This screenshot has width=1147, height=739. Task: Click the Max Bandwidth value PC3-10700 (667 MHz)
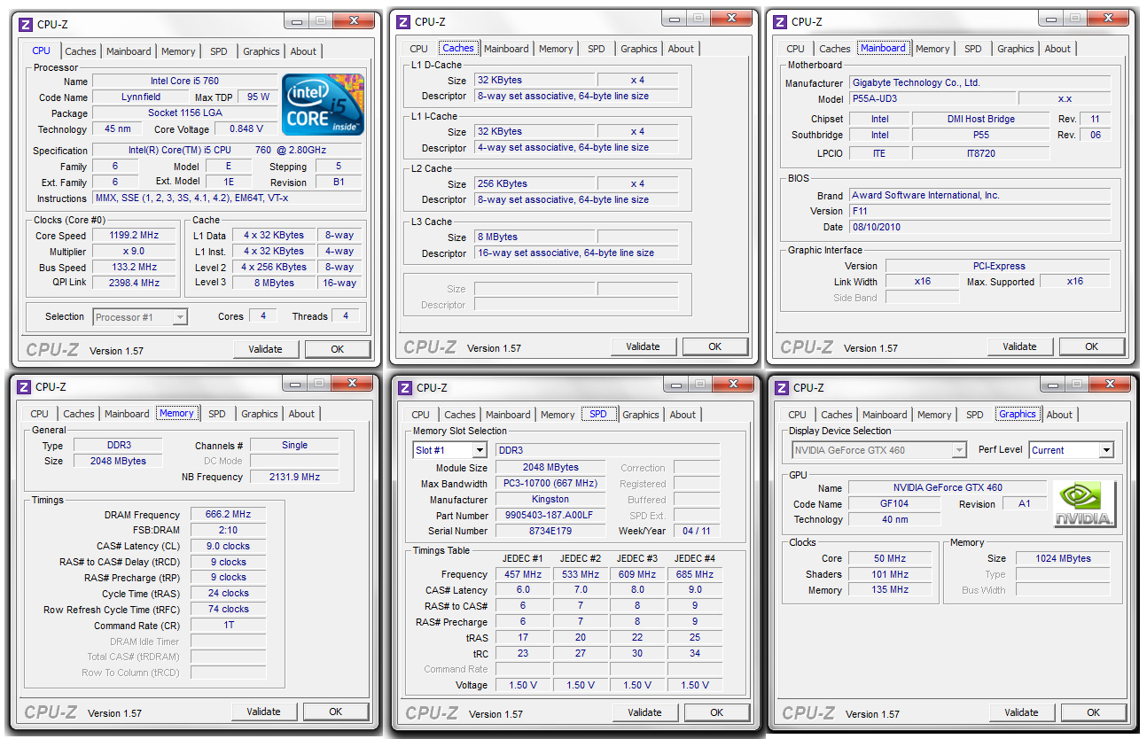point(550,484)
